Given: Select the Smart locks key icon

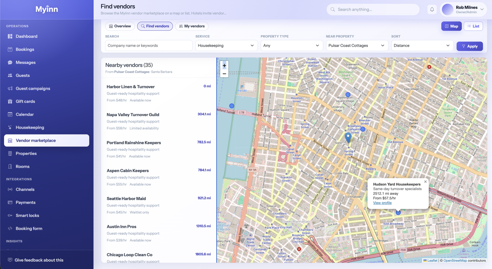Looking at the screenshot, I should tap(10, 216).
